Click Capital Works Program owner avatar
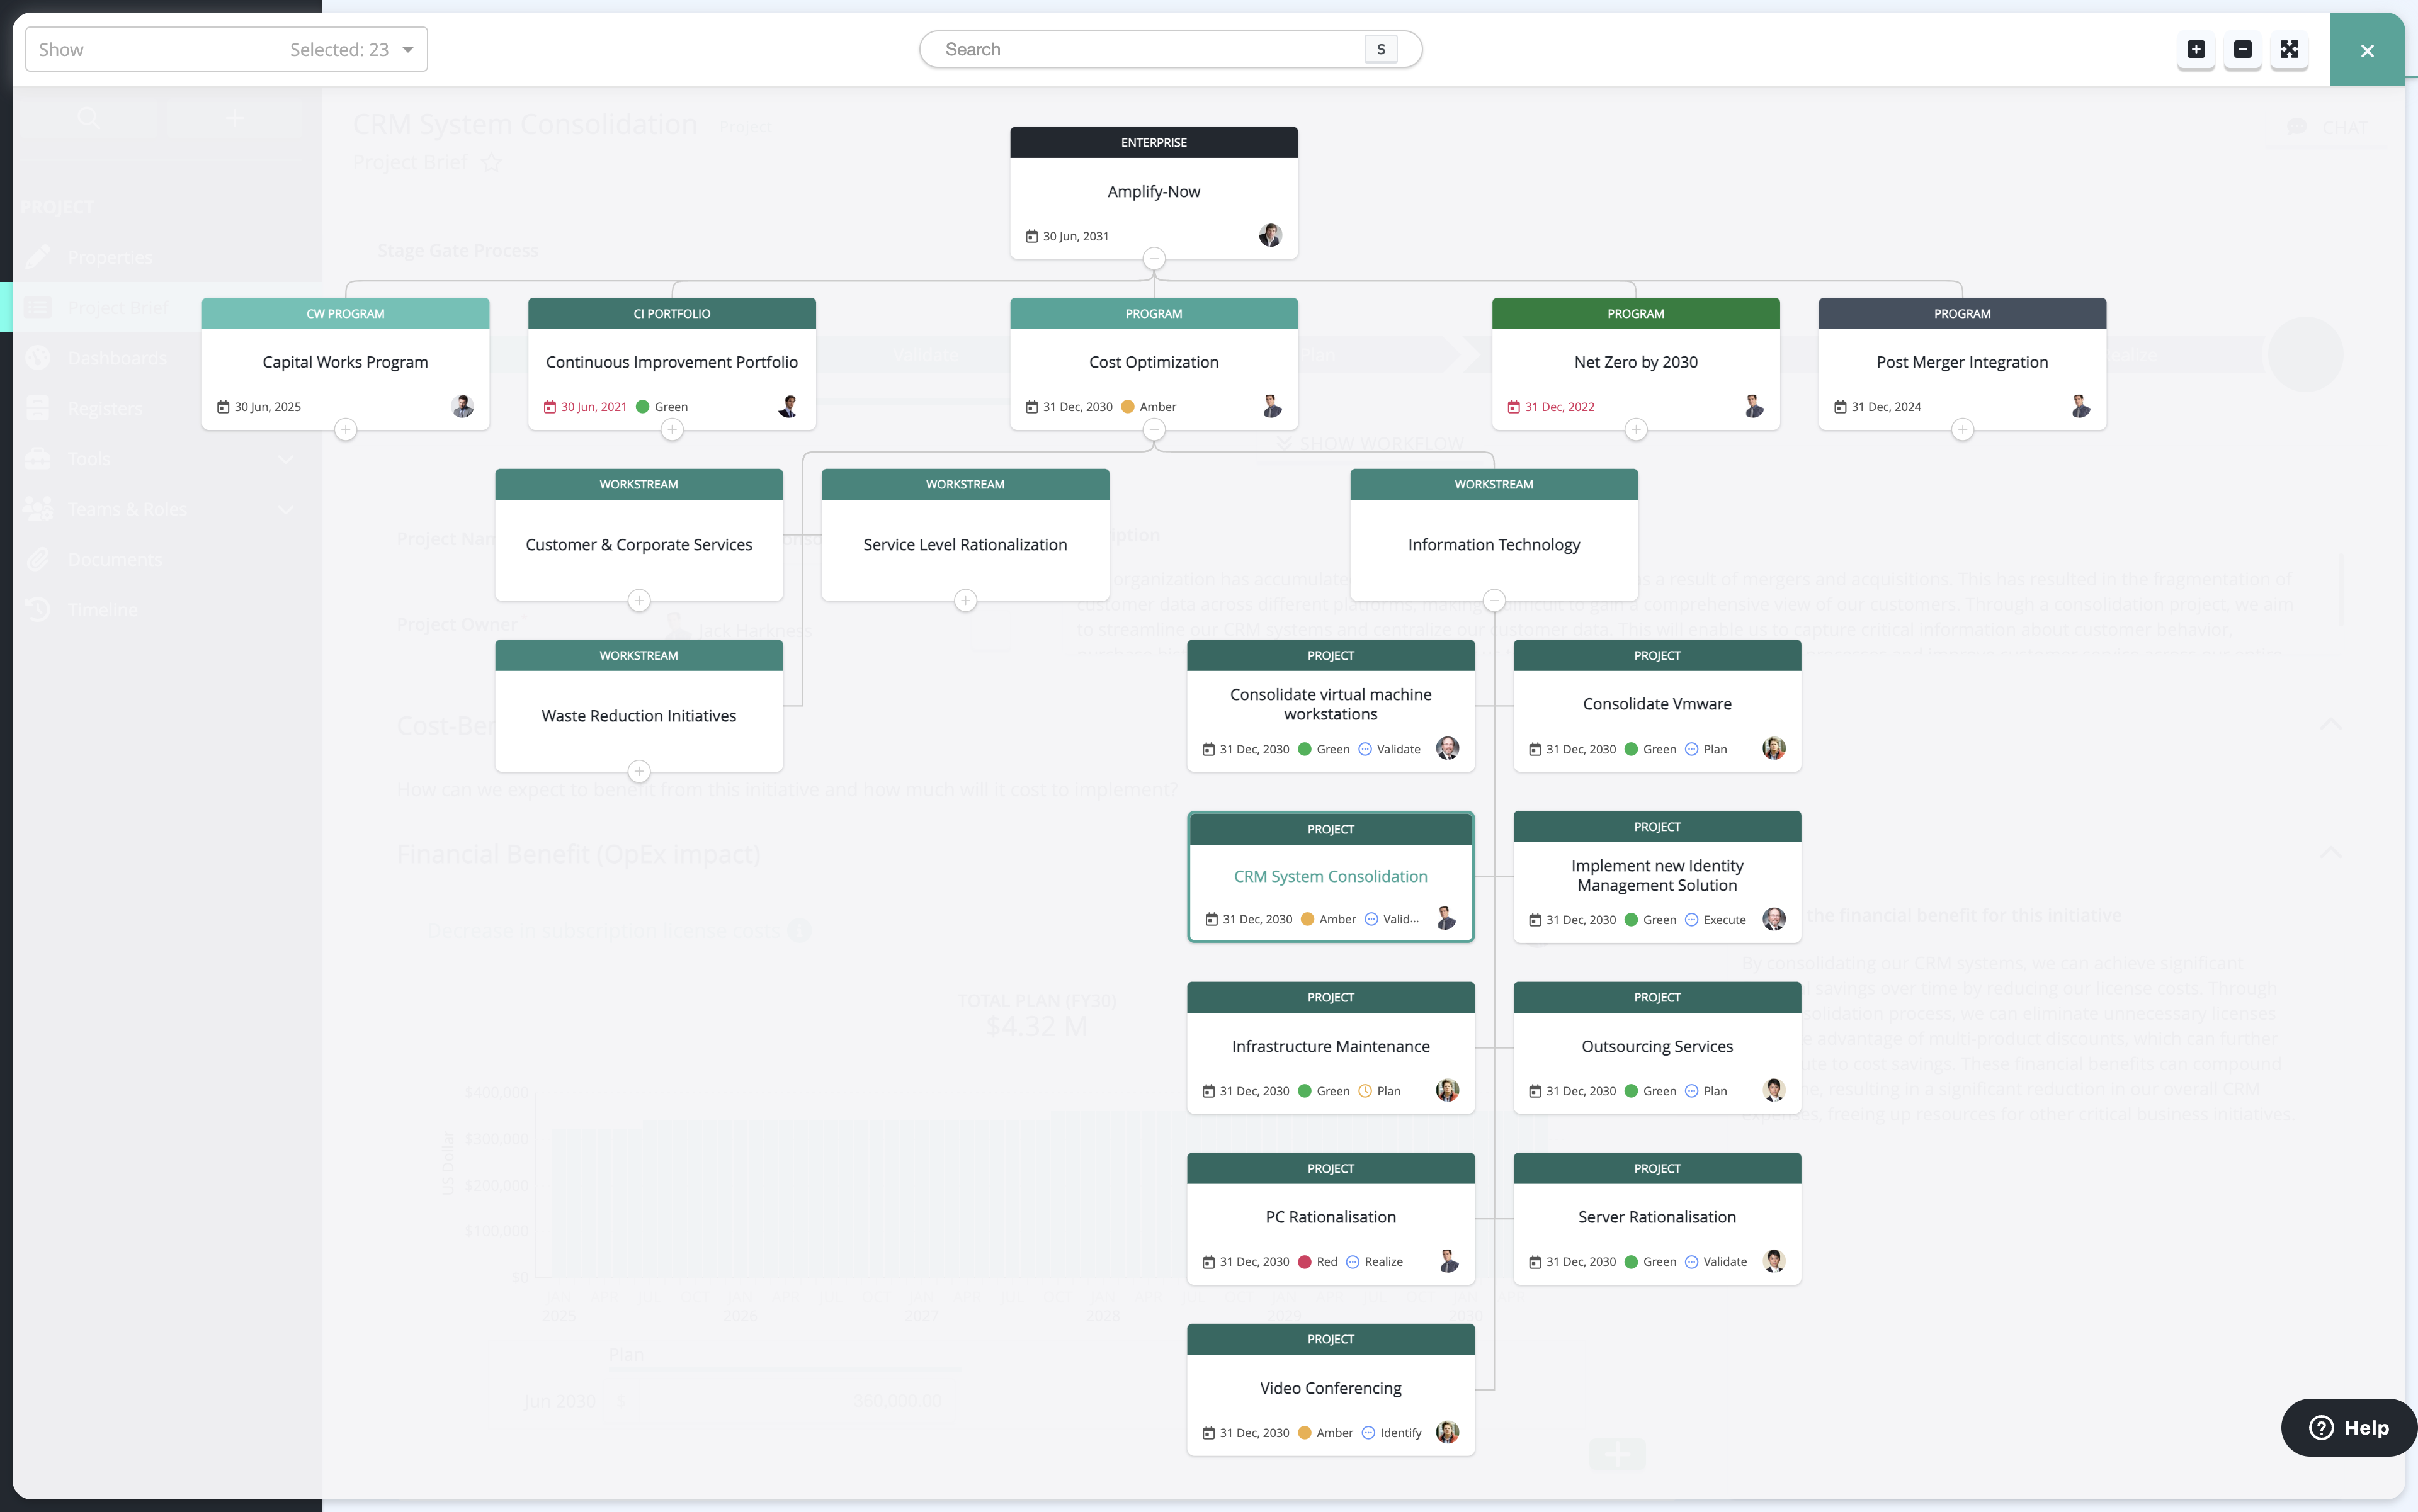 [462, 406]
